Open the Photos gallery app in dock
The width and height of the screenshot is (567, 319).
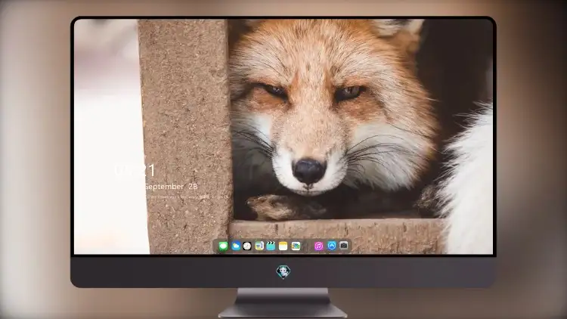296,246
